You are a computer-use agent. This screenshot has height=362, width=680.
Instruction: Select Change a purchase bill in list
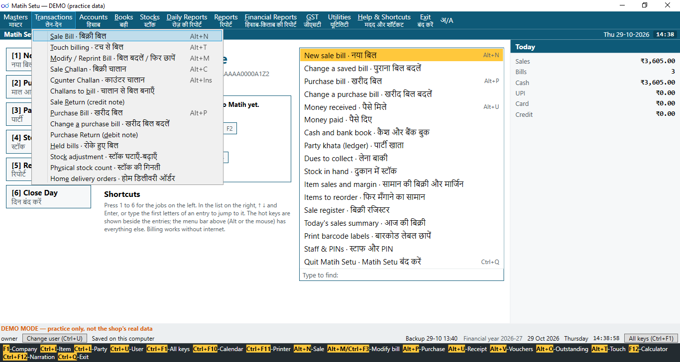(402, 94)
